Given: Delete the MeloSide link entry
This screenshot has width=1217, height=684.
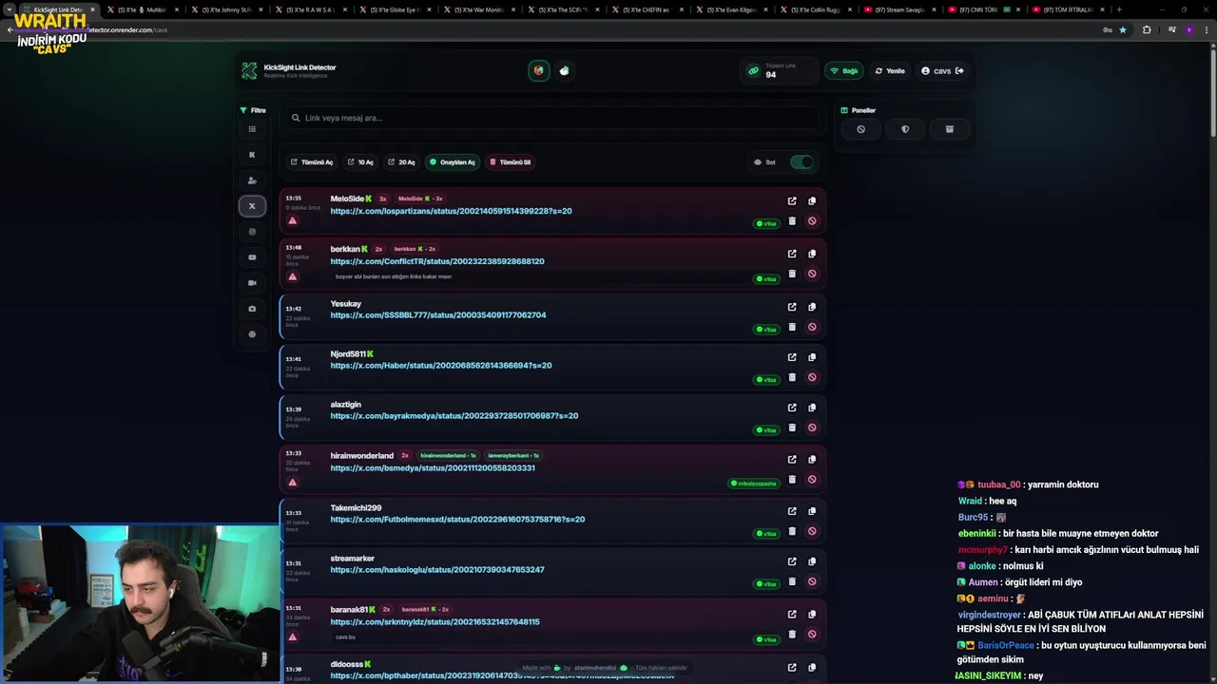Looking at the screenshot, I should [792, 221].
